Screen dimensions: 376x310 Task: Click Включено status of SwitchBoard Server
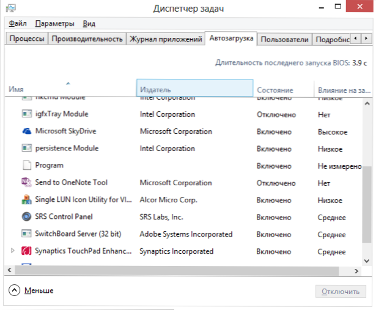click(274, 234)
